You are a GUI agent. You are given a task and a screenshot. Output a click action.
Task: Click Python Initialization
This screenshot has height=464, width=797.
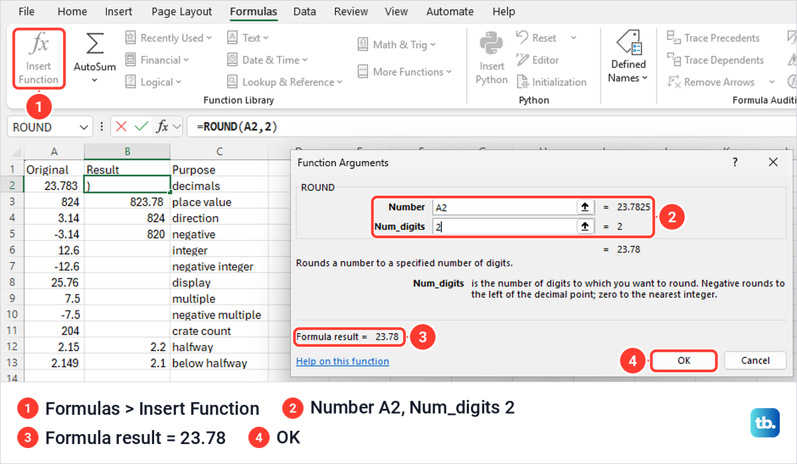(551, 82)
